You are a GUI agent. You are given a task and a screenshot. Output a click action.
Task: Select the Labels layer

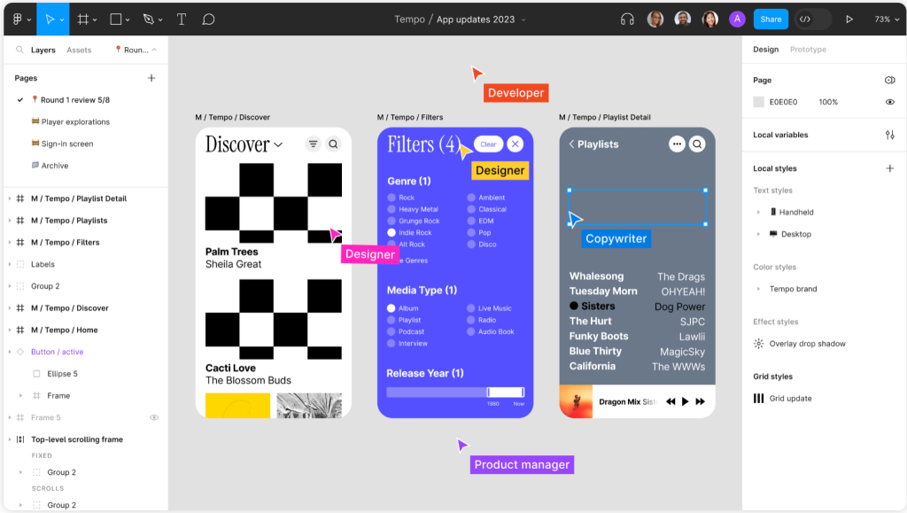[43, 264]
